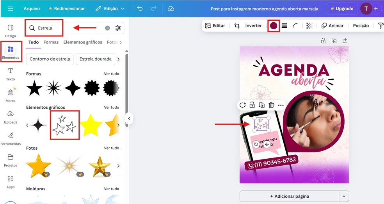384x204 pixels.
Task: Open the Uploads sidebar panel
Action: pyautogui.click(x=11, y=117)
